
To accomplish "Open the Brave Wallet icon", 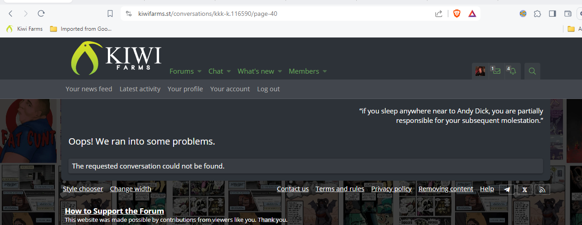I will point(567,14).
